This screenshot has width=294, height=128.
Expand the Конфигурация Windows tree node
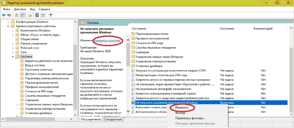point(8,22)
